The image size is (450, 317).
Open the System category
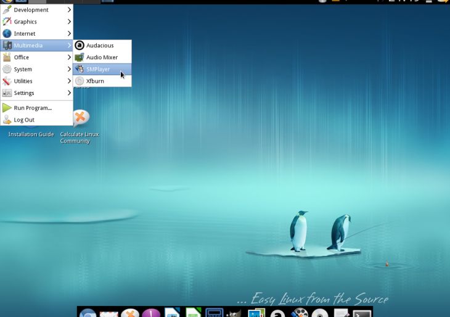coord(23,69)
